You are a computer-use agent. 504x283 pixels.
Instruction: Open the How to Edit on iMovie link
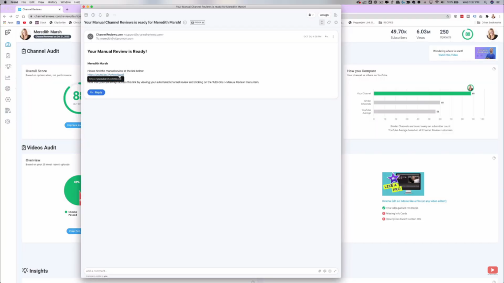pos(414,201)
